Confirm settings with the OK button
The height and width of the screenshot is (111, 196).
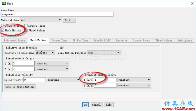coord(86,105)
